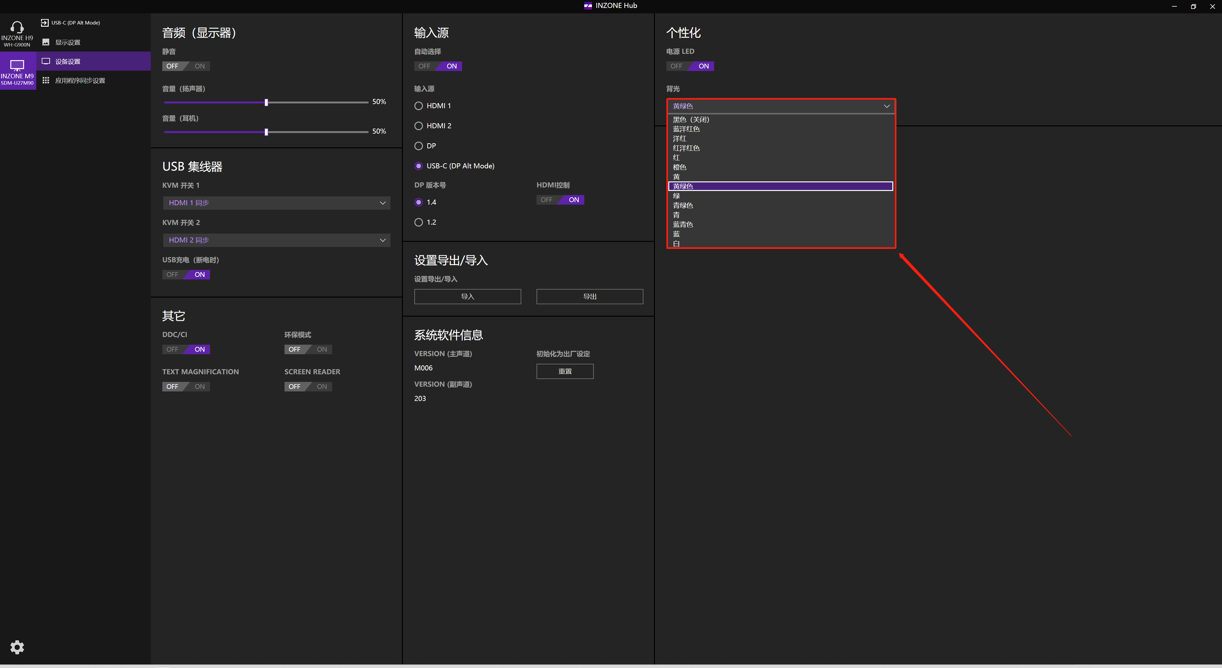The height and width of the screenshot is (668, 1222).
Task: Click the display settings picture icon
Action: click(x=46, y=42)
